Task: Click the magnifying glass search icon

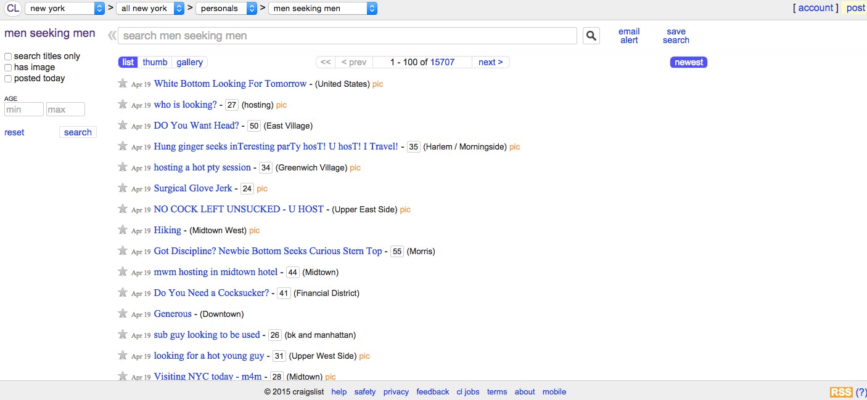Action: pyautogui.click(x=591, y=36)
